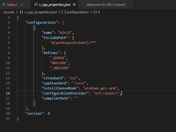Click line number 21 in the gutter
The width and height of the screenshot is (176, 132).
click(x=8, y=119)
